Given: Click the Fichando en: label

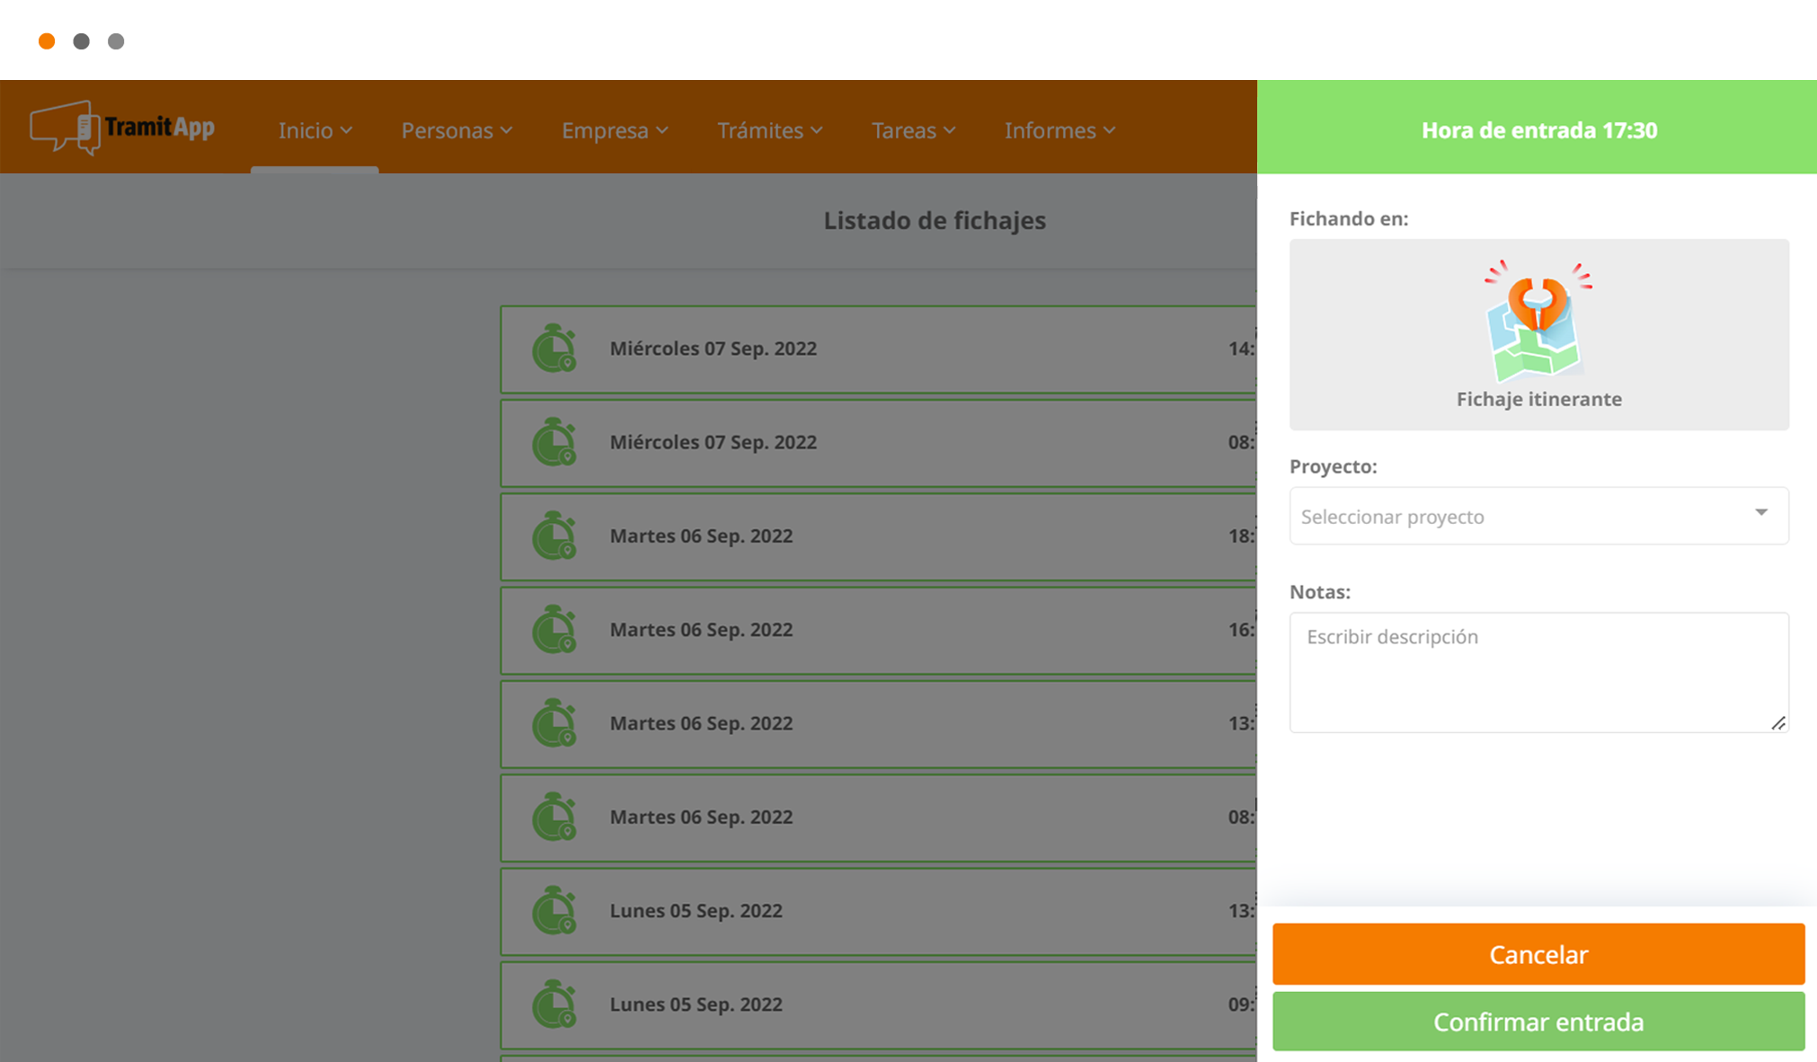Looking at the screenshot, I should pyautogui.click(x=1348, y=218).
